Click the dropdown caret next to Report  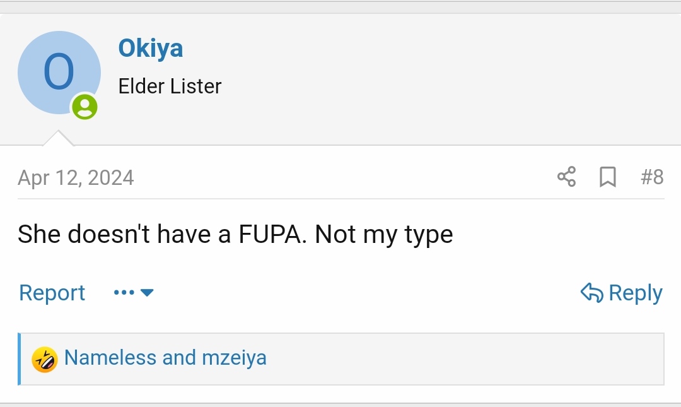click(x=147, y=293)
